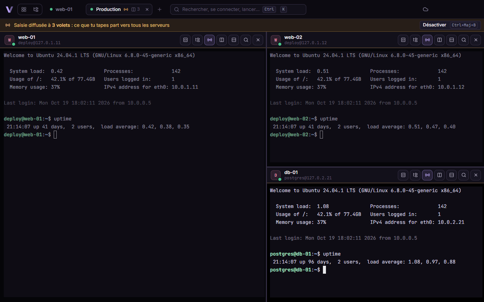Click the deploy@web-01 prompt line cursor

[x=55, y=135]
